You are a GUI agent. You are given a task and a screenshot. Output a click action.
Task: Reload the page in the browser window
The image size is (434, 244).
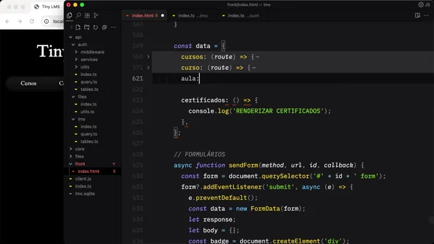click(32, 21)
